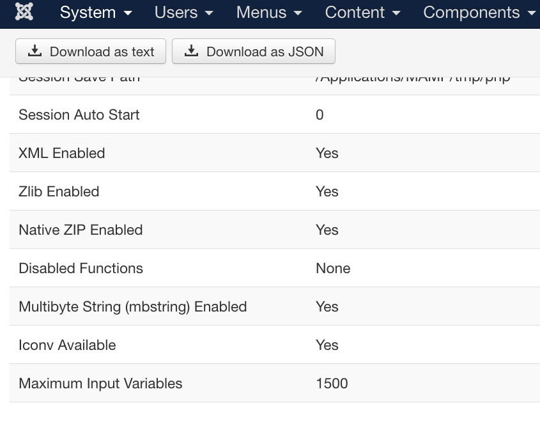540x435 pixels.
Task: Click the Download as text button
Action: (91, 51)
